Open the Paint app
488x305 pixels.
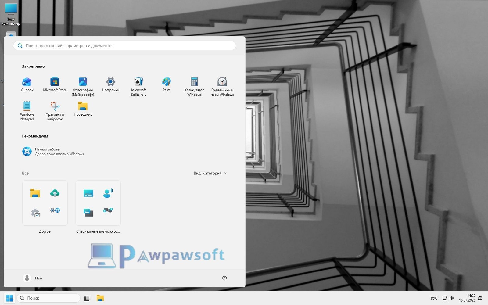[x=167, y=84]
